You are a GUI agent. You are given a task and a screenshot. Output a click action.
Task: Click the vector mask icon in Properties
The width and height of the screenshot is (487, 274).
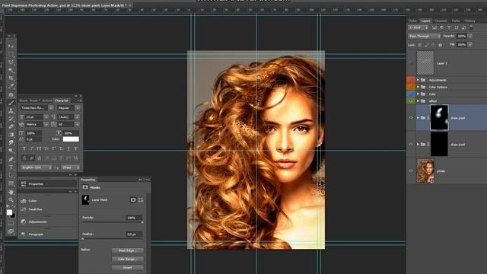(141, 199)
